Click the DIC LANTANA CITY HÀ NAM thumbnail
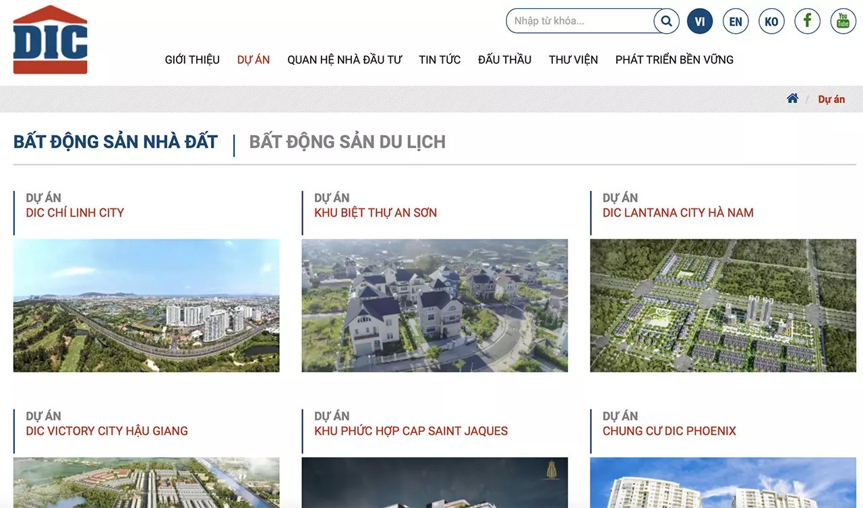 click(x=723, y=305)
